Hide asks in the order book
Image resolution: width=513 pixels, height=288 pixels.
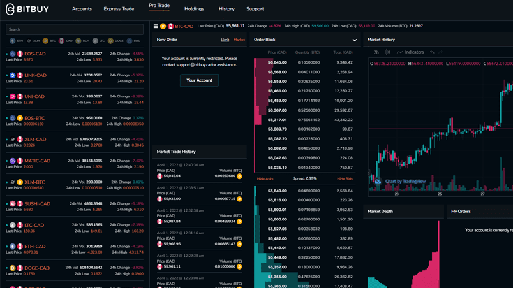pos(265,179)
